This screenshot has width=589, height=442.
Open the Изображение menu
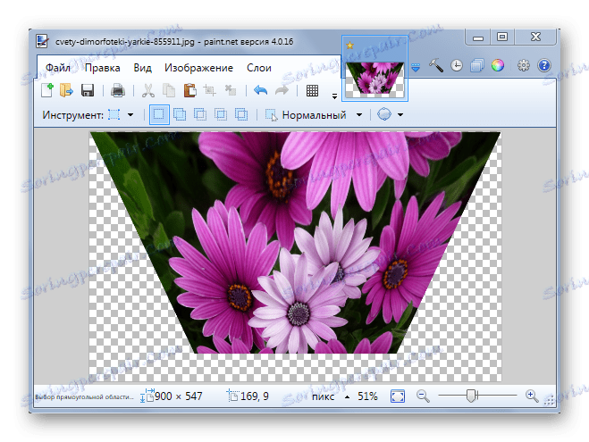[198, 68]
